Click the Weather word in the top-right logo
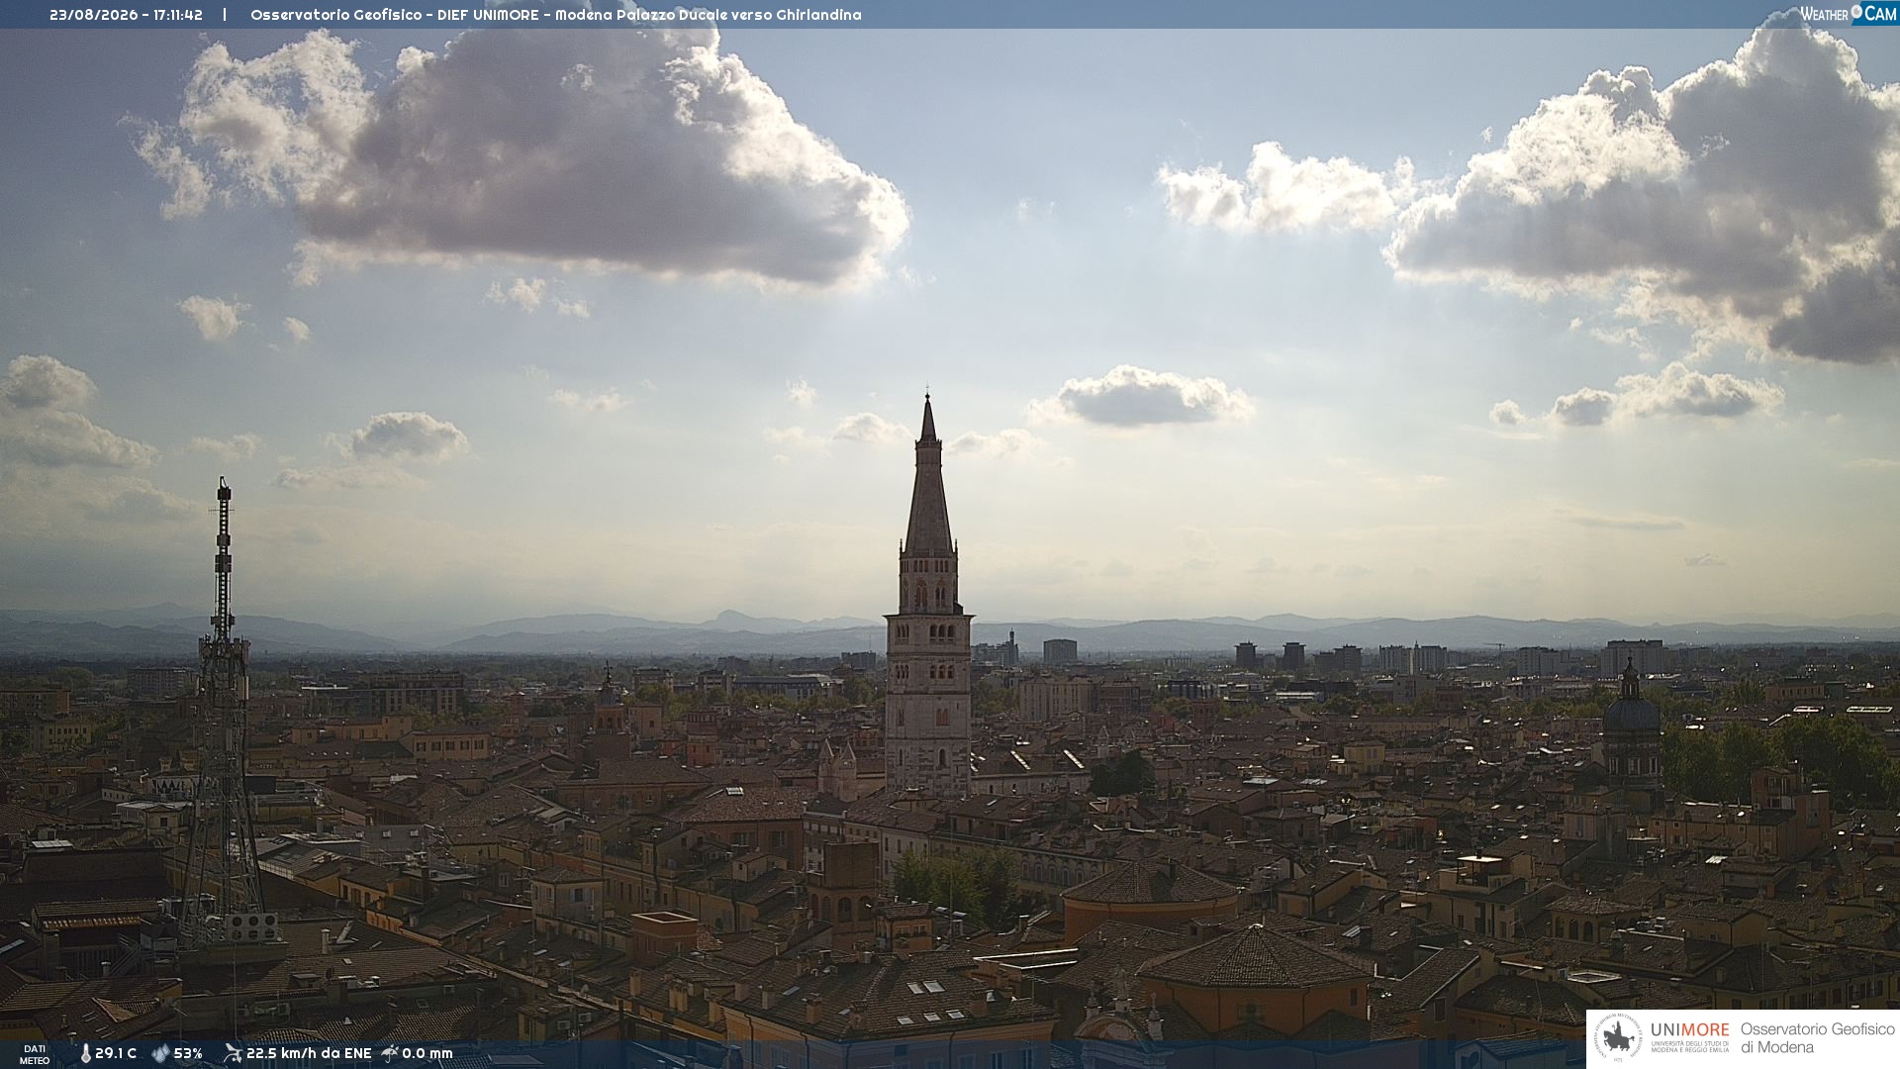Viewport: 1900px width, 1069px height. pyautogui.click(x=1824, y=14)
